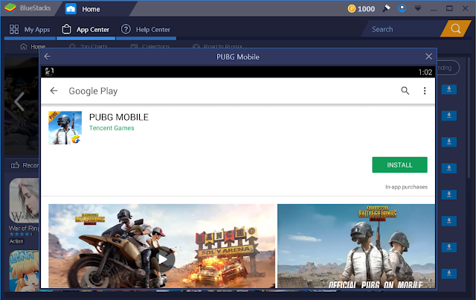
Task: Click the App Center shopping bag icon
Action: pos(66,29)
